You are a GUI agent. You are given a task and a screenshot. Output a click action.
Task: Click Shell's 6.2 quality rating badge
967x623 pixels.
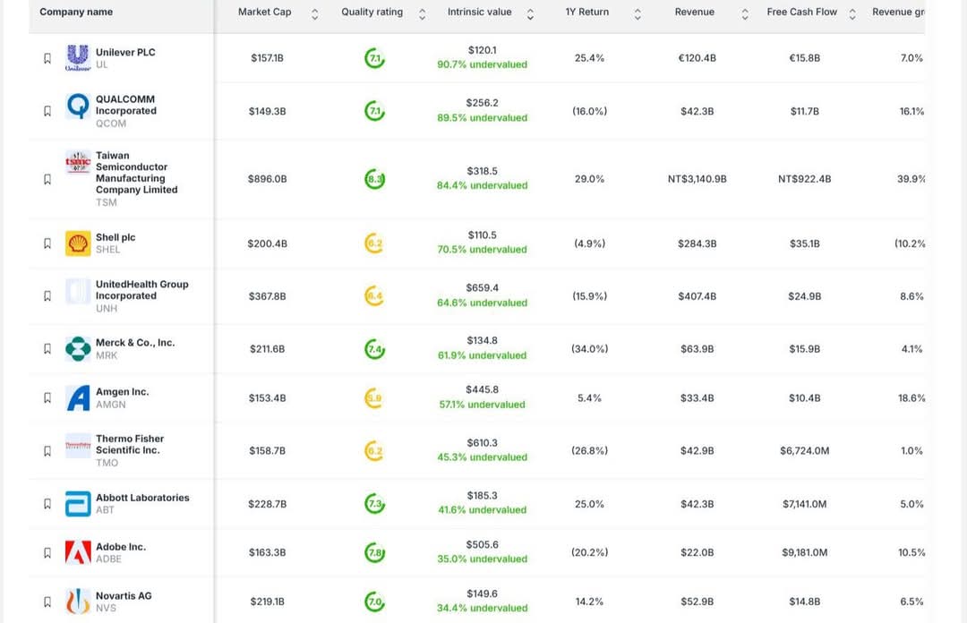click(374, 243)
